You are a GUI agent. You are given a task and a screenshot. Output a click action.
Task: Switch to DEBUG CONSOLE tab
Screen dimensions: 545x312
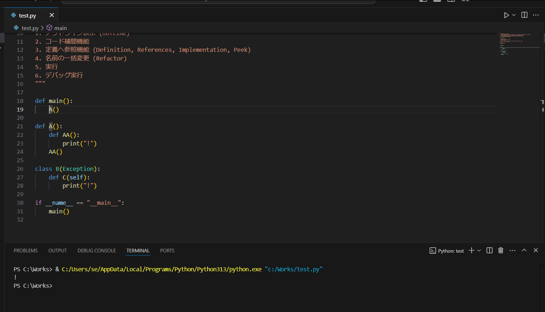tap(97, 251)
